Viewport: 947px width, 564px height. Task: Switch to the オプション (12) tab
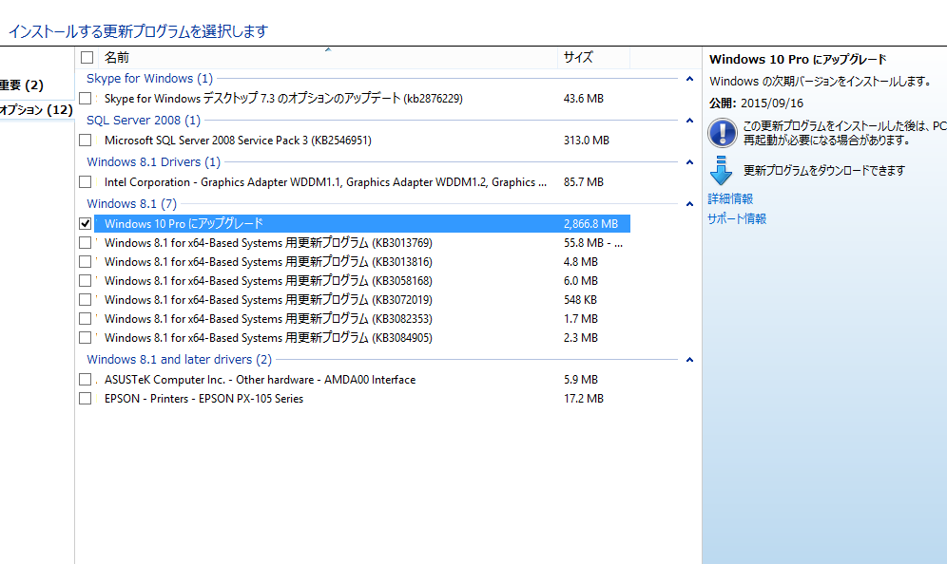36,110
